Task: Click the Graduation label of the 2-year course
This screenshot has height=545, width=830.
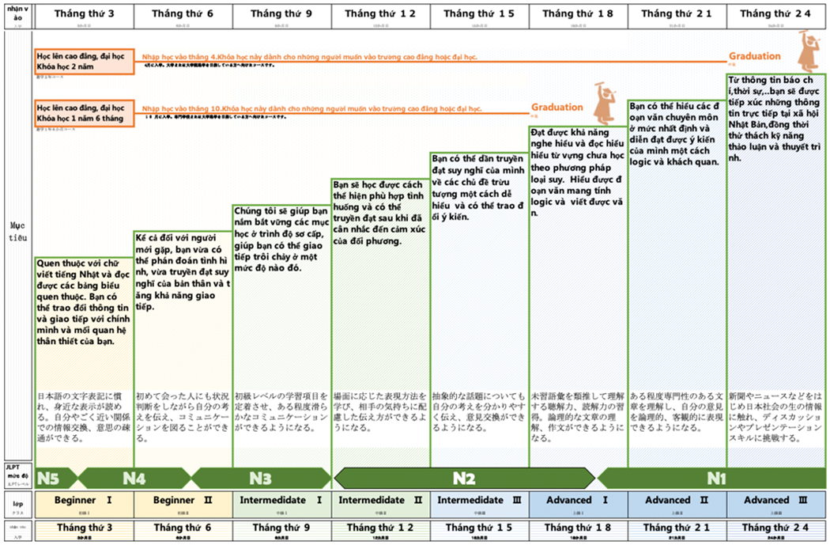Action: (x=754, y=56)
